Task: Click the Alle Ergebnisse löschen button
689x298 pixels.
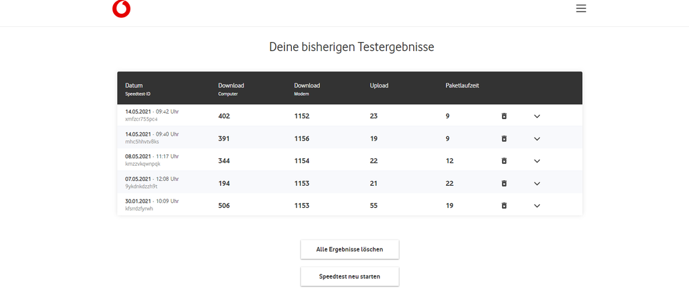Action: point(350,248)
